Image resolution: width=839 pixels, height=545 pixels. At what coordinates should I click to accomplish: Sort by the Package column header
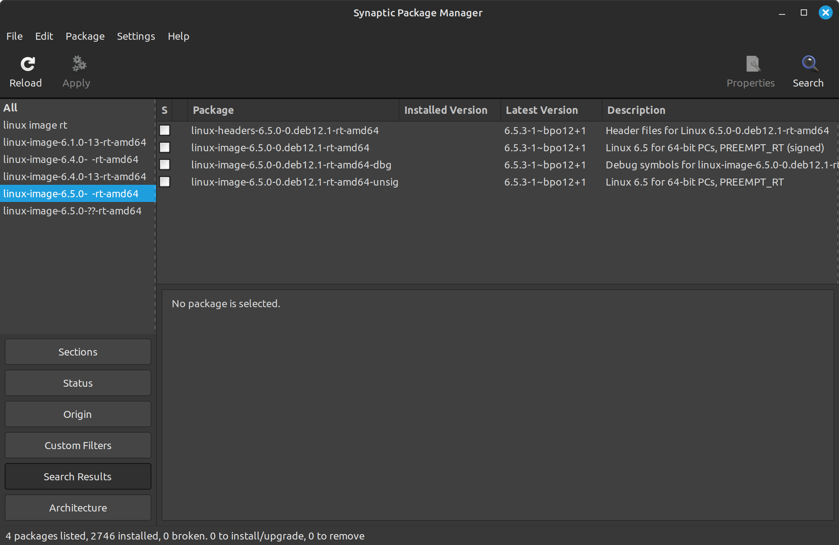(293, 110)
